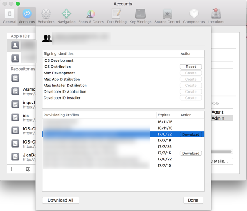Image resolution: width=247 pixels, height=211 pixels.
Task: Click the Provisioning Profiles column header
Action: pos(99,115)
